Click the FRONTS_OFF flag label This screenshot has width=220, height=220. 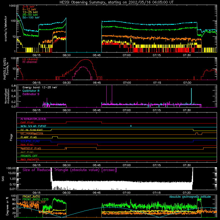(x=29, y=156)
